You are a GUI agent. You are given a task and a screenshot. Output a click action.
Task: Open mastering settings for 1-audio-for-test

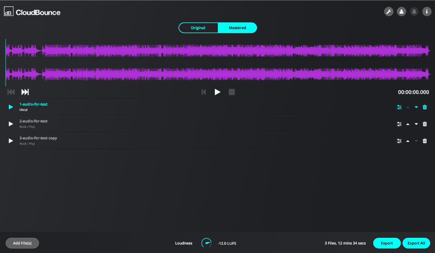pos(399,107)
